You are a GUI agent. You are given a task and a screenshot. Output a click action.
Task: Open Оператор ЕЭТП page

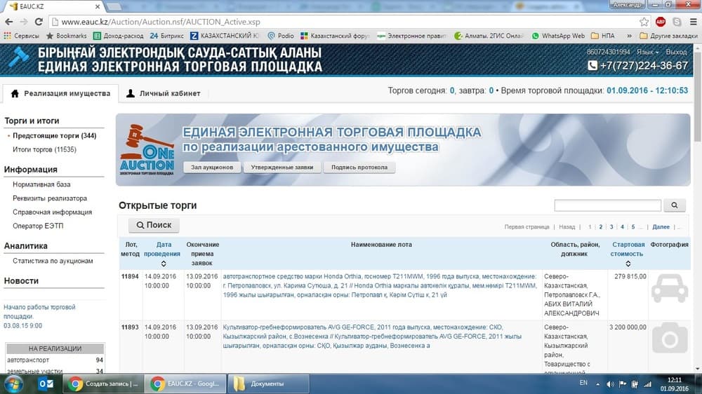coord(38,226)
